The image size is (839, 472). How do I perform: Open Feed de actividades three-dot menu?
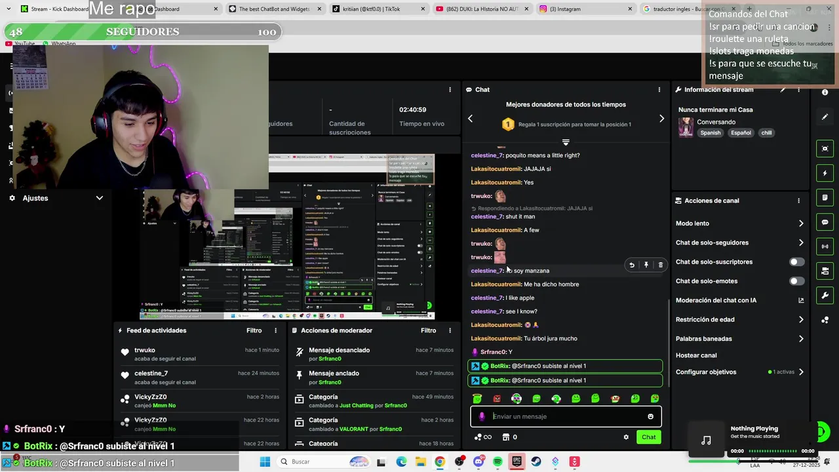pyautogui.click(x=275, y=330)
